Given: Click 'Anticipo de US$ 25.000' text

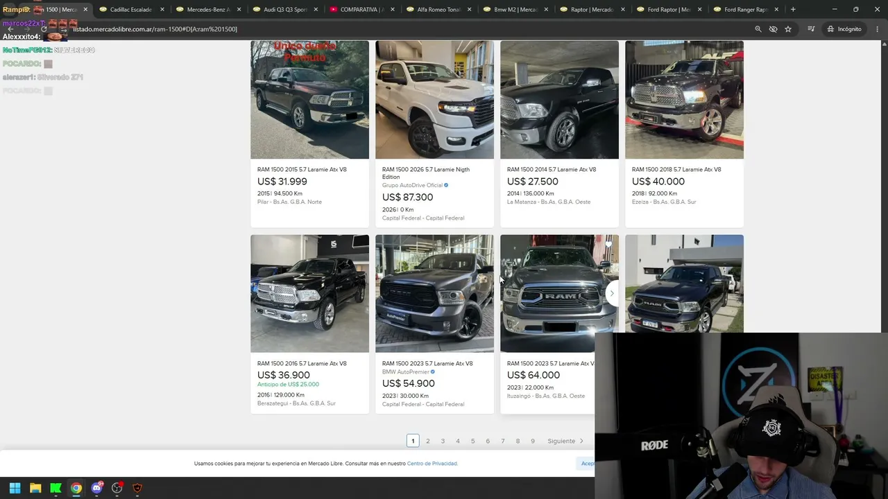Looking at the screenshot, I should [x=288, y=385].
